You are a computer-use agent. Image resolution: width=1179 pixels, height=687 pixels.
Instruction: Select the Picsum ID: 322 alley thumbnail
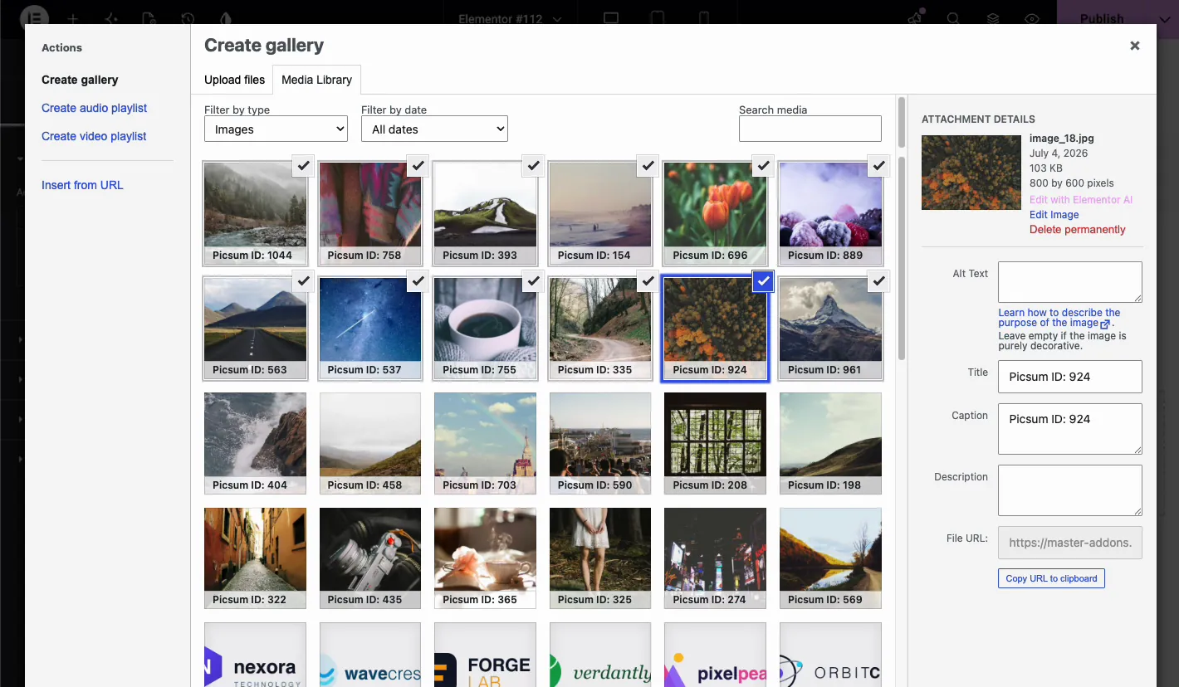(x=256, y=558)
